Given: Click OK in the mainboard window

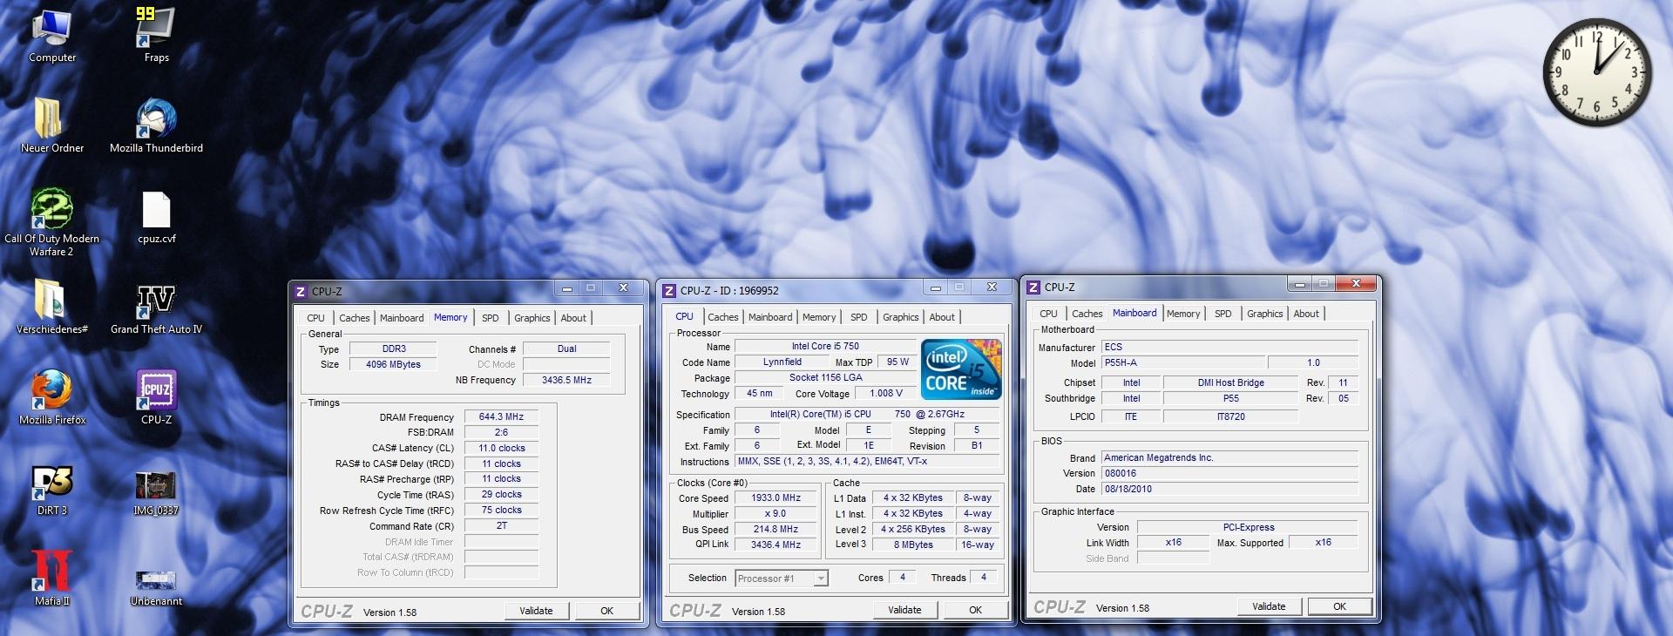Looking at the screenshot, I should [1340, 606].
